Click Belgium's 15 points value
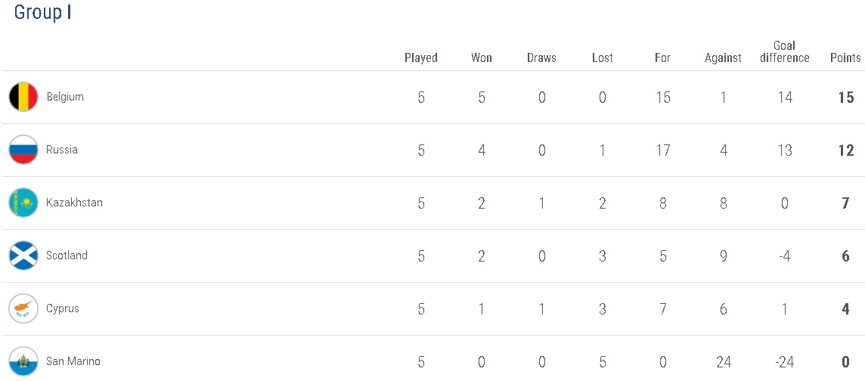The height and width of the screenshot is (381, 865). [x=845, y=97]
